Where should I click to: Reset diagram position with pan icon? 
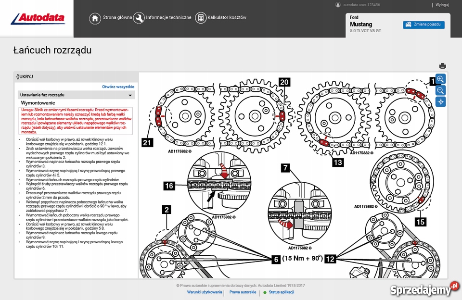[440, 102]
